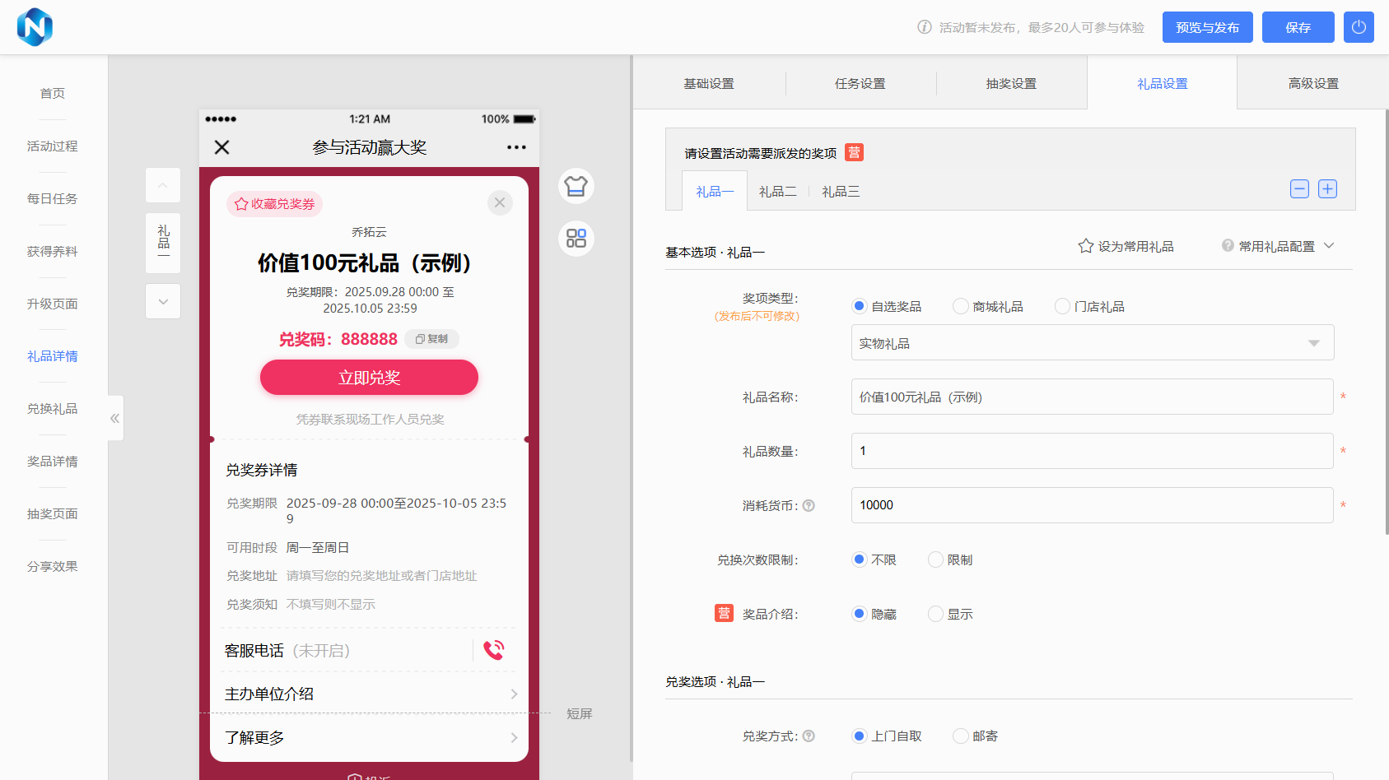Switch to the 抽奖设置 tab
Viewport: 1389px width, 780px height.
1011,83
